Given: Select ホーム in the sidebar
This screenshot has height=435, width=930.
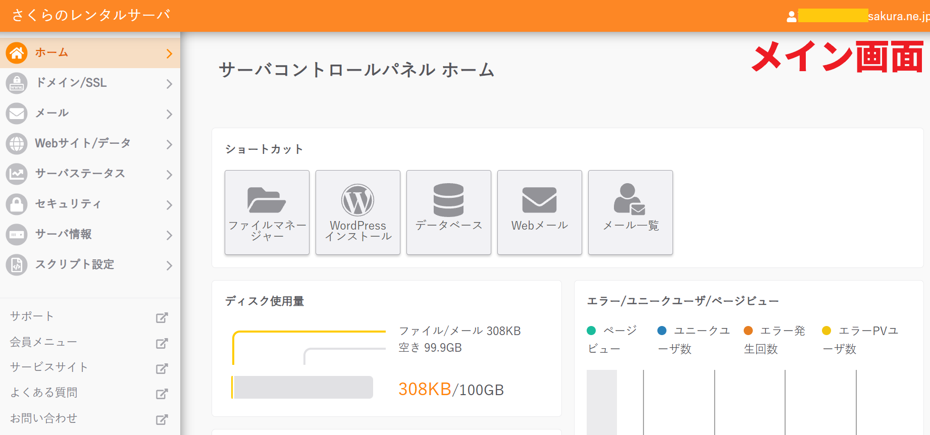Looking at the screenshot, I should [90, 53].
